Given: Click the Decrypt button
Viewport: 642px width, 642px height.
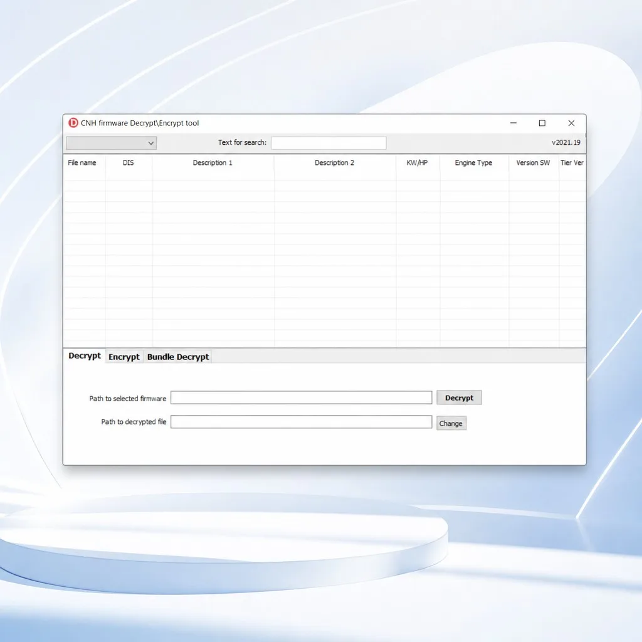Looking at the screenshot, I should (459, 397).
